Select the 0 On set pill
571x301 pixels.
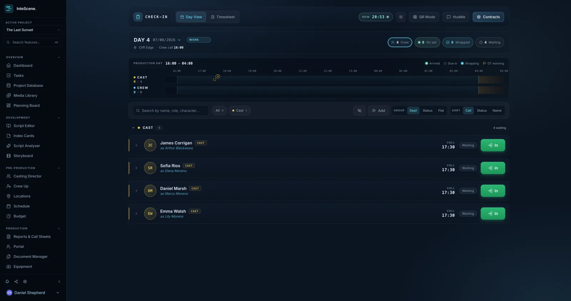point(427,42)
